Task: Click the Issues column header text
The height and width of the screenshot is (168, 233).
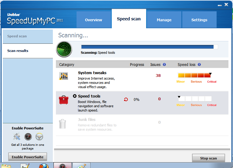Action: coord(155,65)
